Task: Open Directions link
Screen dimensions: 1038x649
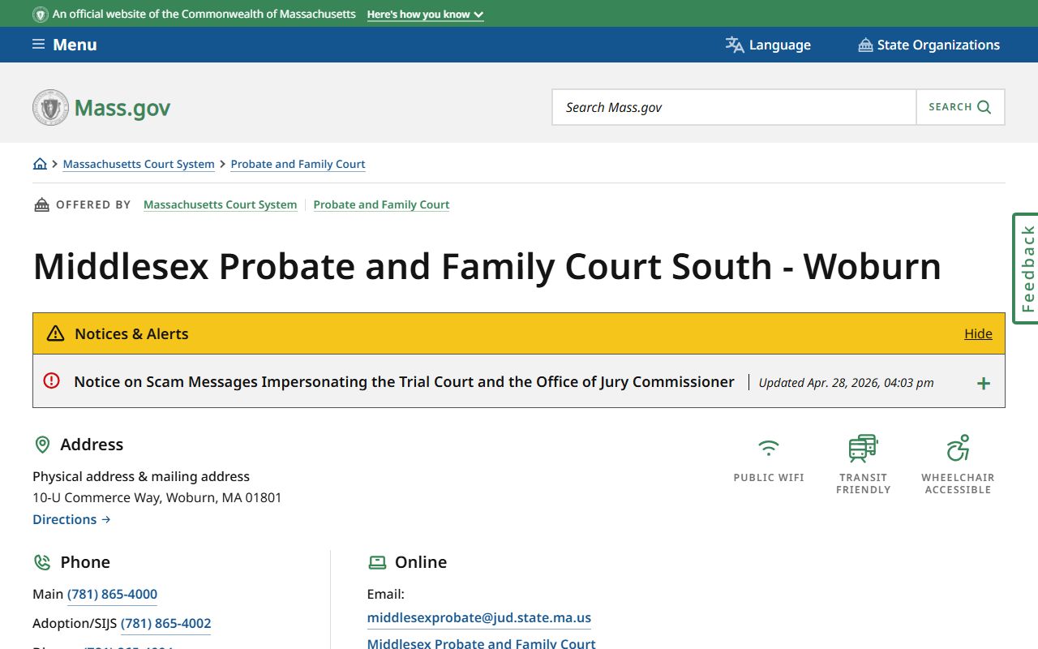Action: pos(71,519)
